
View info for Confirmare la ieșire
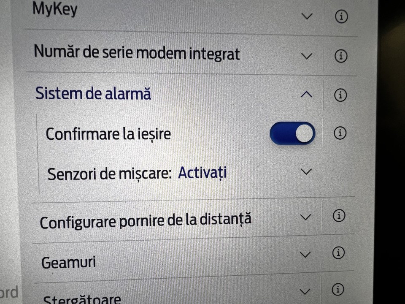tap(340, 133)
